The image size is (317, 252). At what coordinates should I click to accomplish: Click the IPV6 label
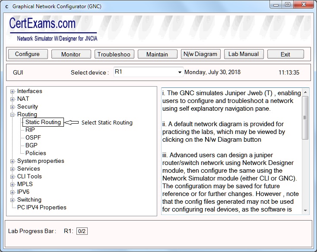pos(23,192)
